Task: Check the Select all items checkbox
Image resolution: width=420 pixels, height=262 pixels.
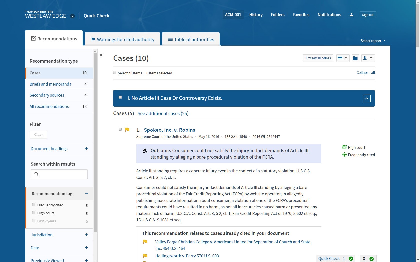Action: click(x=115, y=73)
